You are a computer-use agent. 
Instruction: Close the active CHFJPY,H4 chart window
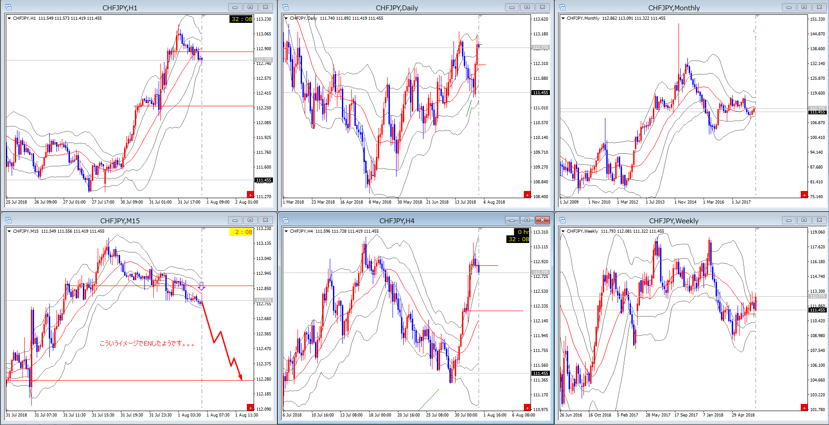point(542,220)
